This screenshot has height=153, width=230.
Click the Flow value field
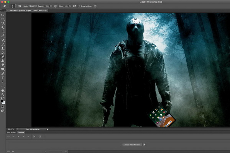click(x=66, y=6)
